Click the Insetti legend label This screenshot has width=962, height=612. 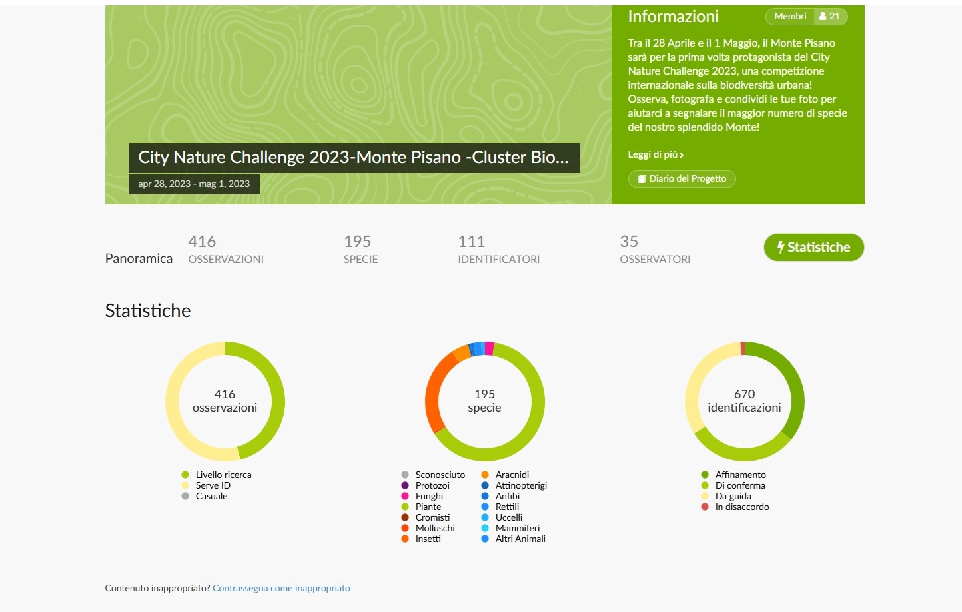pos(428,539)
